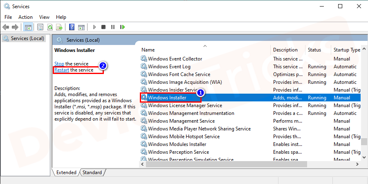
Task: Switch to the Standard tab
Action: point(92,173)
